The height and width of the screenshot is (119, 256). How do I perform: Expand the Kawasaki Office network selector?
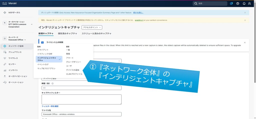click(x=25, y=40)
